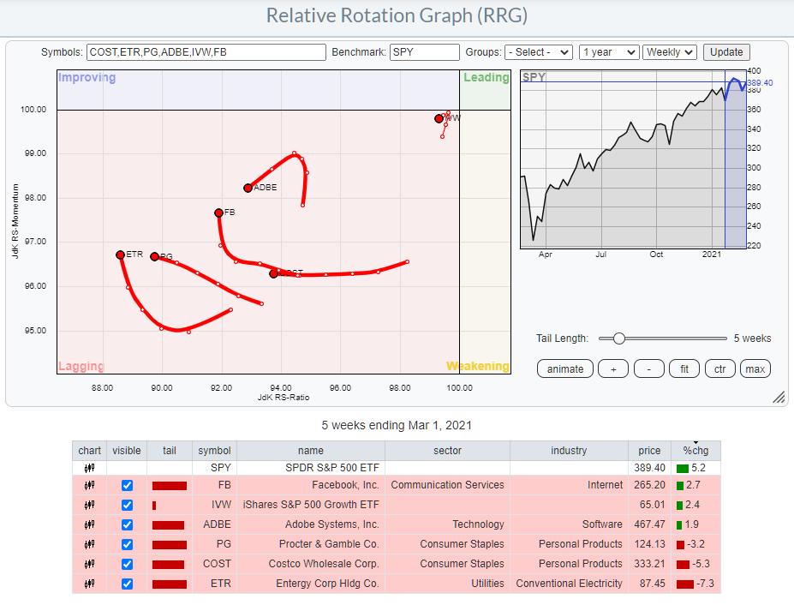Viewport: 794px width, 611px height.
Task: Open the chart icon for PG row
Action: [89, 544]
